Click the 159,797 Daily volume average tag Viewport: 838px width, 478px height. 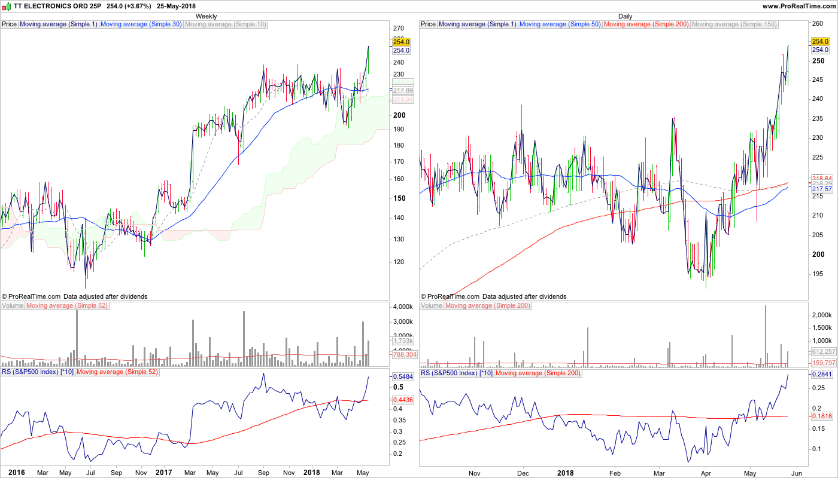click(824, 363)
